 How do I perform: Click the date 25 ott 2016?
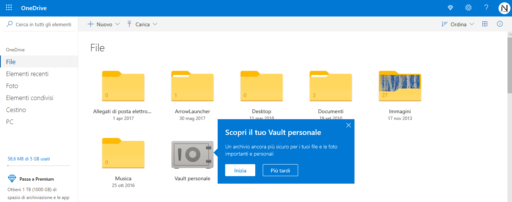click(123, 186)
